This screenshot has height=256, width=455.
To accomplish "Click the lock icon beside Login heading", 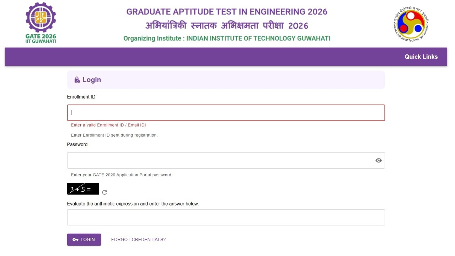I will pyautogui.click(x=77, y=80).
